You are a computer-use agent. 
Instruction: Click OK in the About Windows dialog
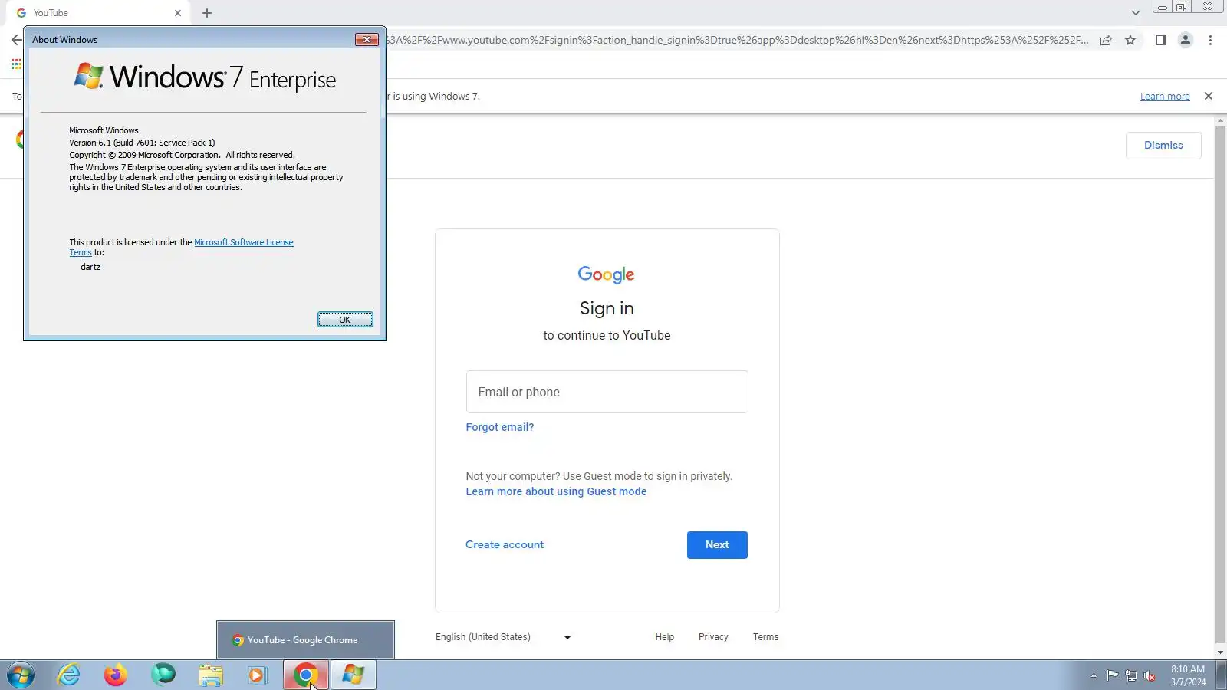coord(345,320)
